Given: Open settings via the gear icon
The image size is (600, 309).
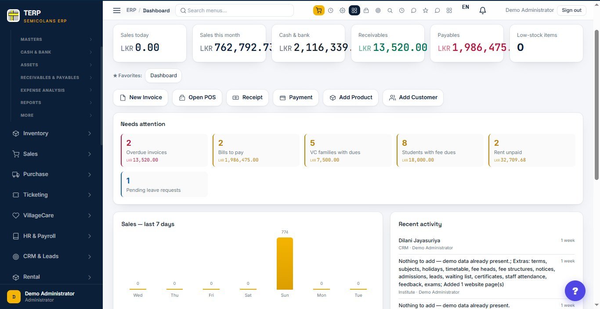Looking at the screenshot, I should click(x=342, y=10).
